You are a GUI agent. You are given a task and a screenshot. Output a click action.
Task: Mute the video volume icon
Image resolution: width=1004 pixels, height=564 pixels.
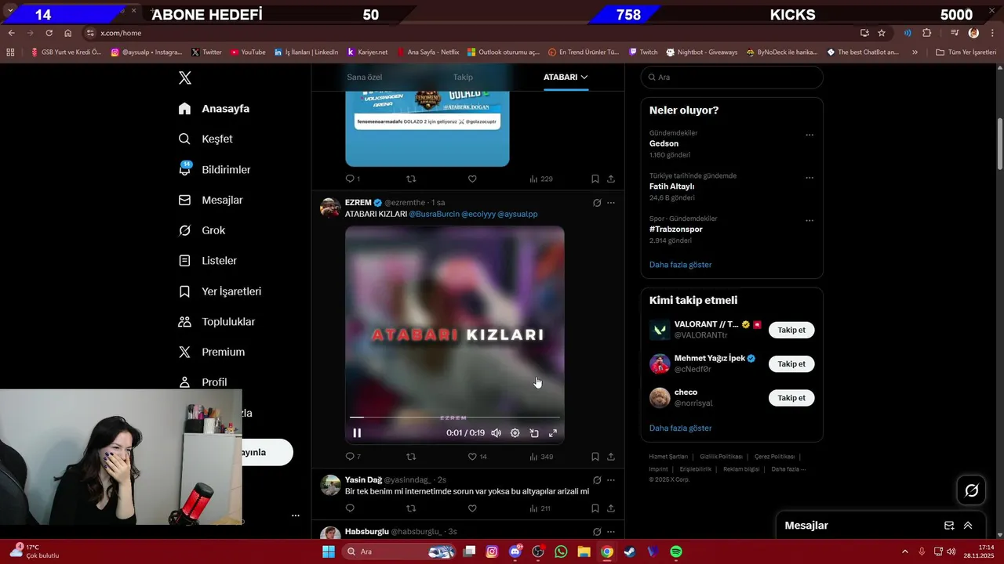click(497, 432)
